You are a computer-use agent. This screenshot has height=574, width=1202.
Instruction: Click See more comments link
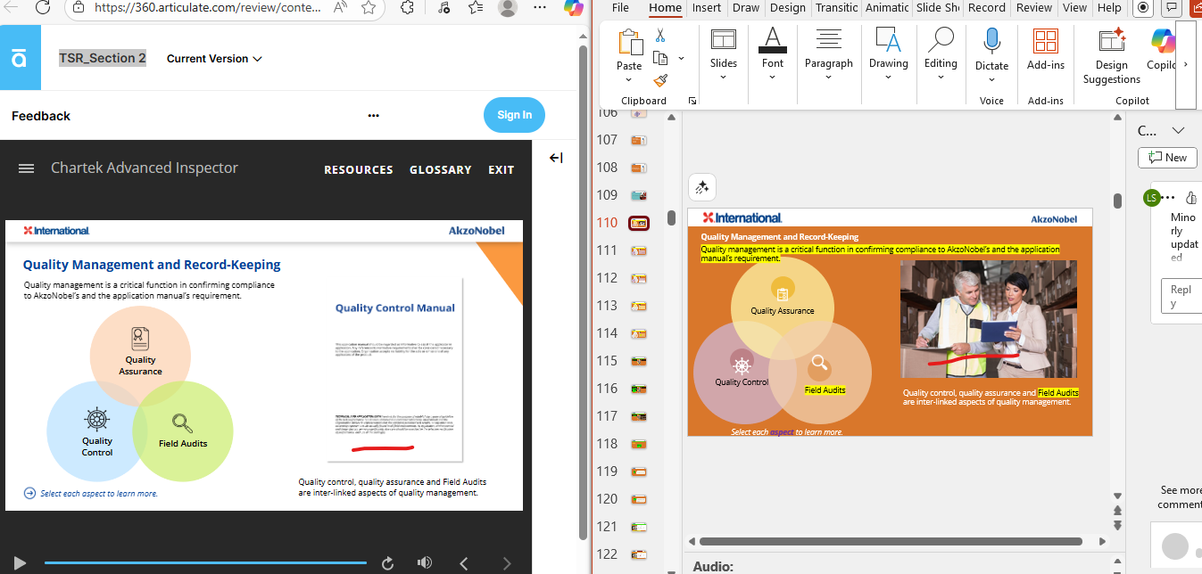(x=1181, y=497)
